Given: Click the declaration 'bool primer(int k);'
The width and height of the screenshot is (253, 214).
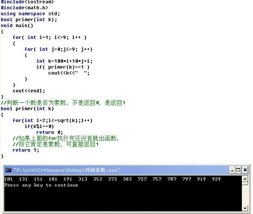Looking at the screenshot, I should coord(29,20).
